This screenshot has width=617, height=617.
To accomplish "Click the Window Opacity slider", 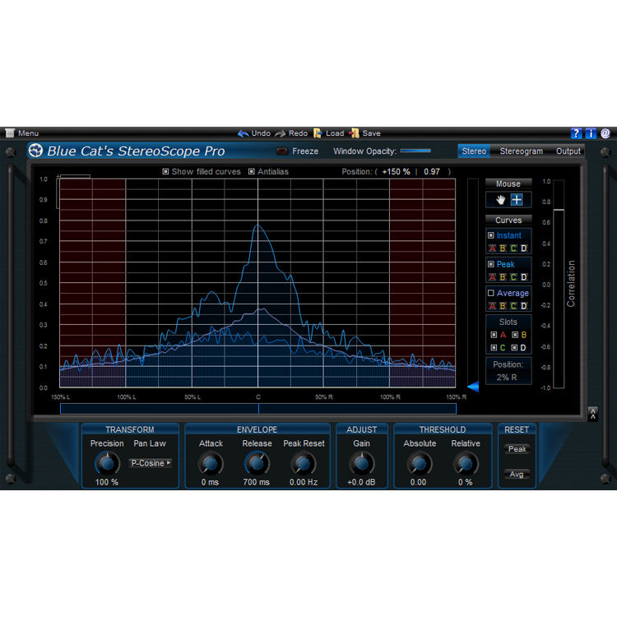I will pos(415,151).
